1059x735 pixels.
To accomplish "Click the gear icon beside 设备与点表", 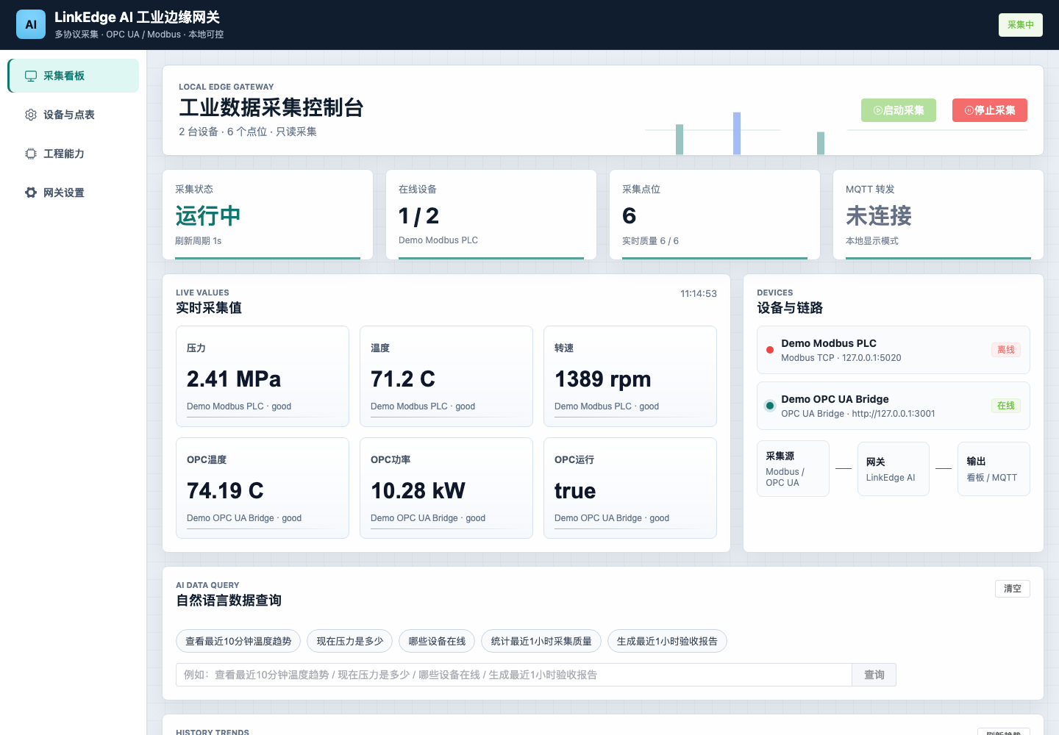I will [x=31, y=115].
